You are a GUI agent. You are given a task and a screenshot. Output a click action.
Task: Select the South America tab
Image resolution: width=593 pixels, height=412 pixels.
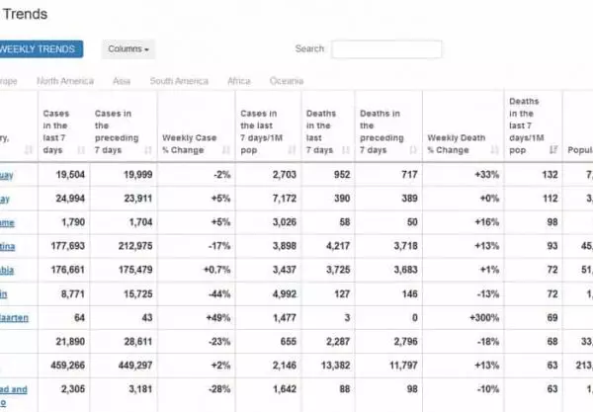pyautogui.click(x=177, y=81)
